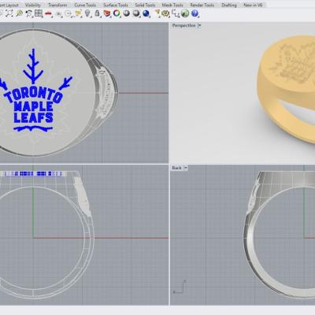Select the blue Toronto Maple Leafs logo

(x=34, y=90)
